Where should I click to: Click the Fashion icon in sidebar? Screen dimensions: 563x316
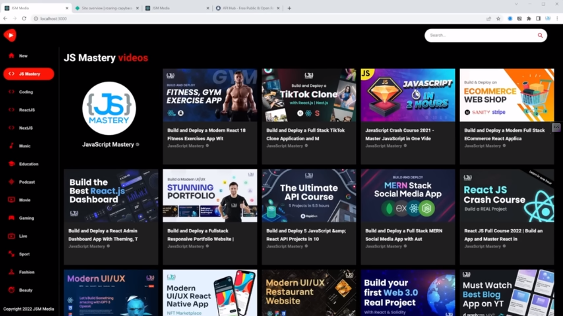12,272
